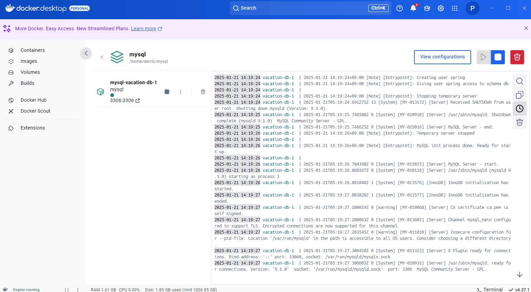Copy logs to clipboard icon
Viewport: 531px width, 292px height.
tap(520, 95)
